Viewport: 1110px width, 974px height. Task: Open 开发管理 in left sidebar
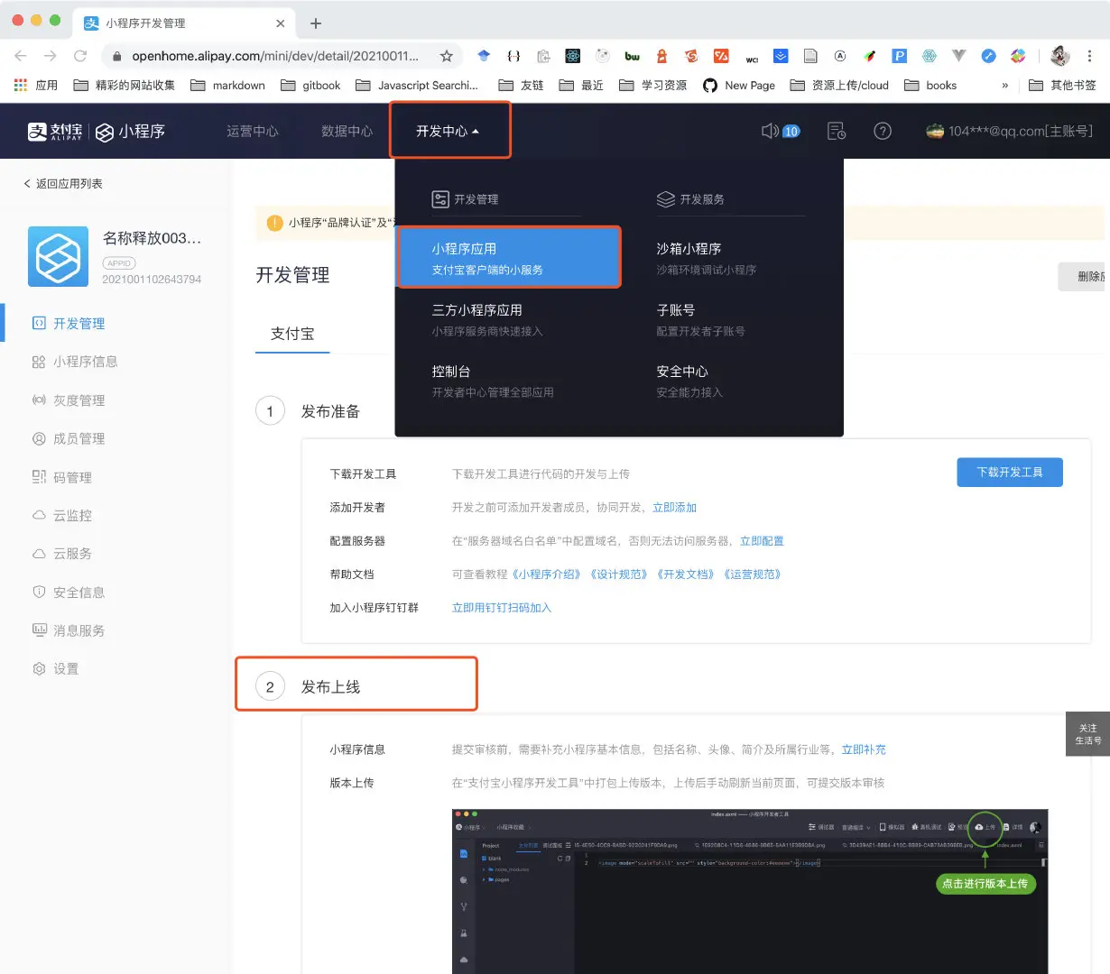pos(69,323)
